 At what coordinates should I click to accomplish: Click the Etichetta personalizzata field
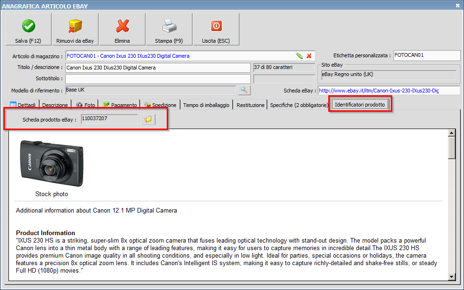(x=427, y=55)
